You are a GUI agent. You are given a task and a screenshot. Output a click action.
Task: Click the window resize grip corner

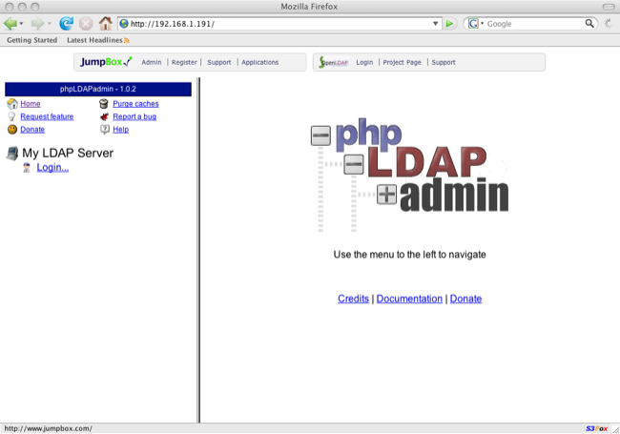pos(615,429)
